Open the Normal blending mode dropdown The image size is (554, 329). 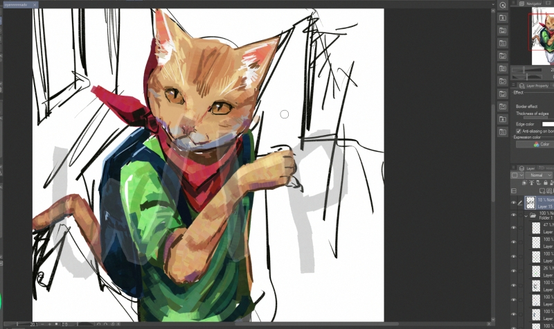537,175
